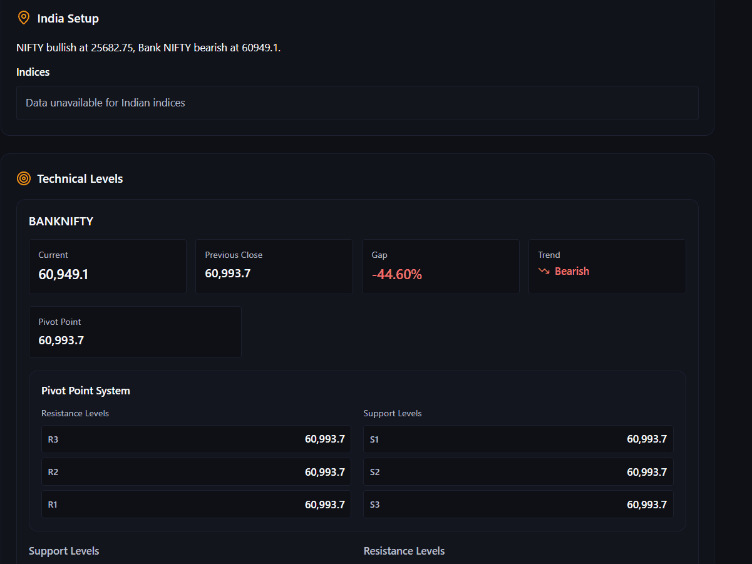Viewport: 752px width, 564px height.
Task: Click the Pivot Point card
Action: [x=135, y=332]
